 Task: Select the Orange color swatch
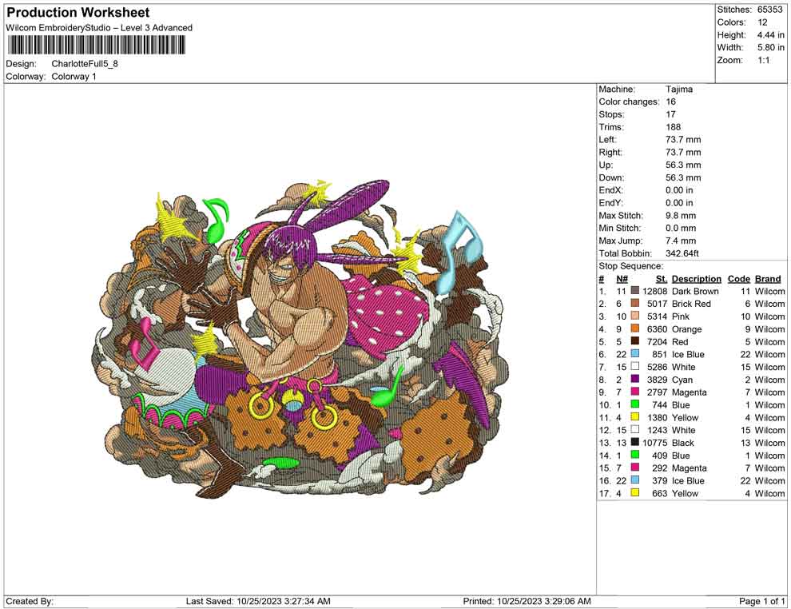coord(635,329)
